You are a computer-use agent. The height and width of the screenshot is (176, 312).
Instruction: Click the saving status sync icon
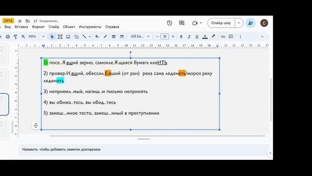coord(36,21)
